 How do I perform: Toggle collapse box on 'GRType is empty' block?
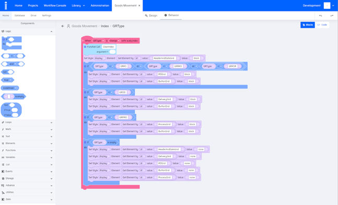click(85, 142)
